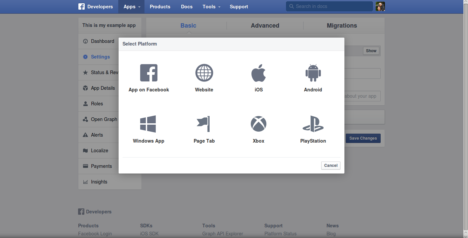Viewport: 468px width, 238px height.
Task: Select the Android robot icon
Action: pyautogui.click(x=313, y=73)
